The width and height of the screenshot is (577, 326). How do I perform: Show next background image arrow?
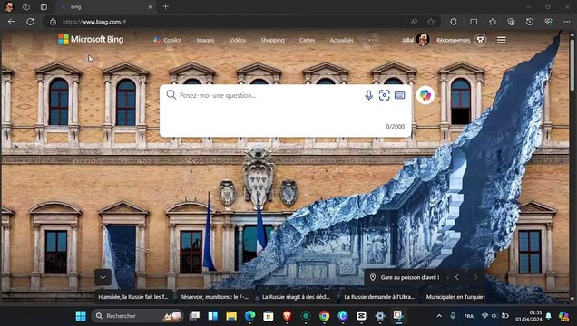pos(475,277)
